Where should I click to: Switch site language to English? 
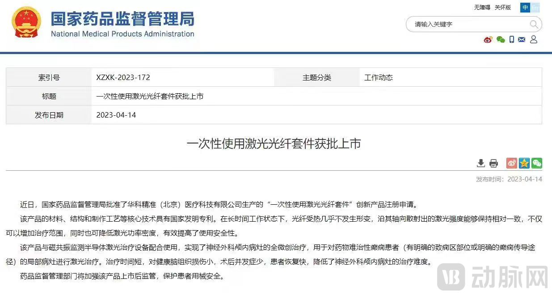click(536, 8)
